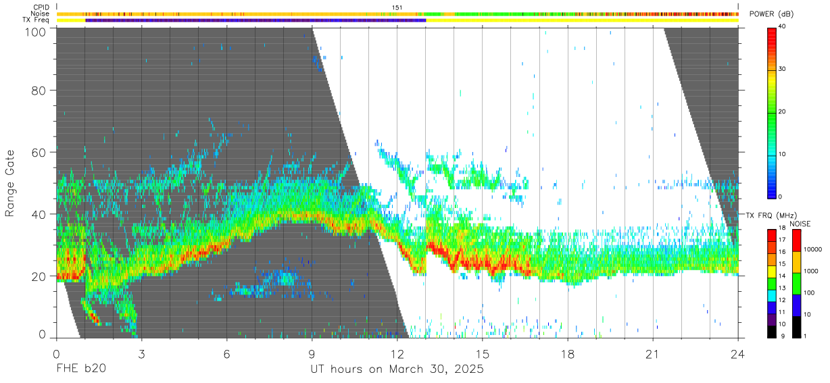The height and width of the screenshot is (383, 830).
Task: Click the x-axis tick label '15'
Action: 483,354
